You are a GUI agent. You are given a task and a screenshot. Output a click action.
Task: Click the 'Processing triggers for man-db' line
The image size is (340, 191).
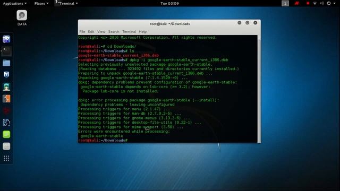[x=130, y=114]
